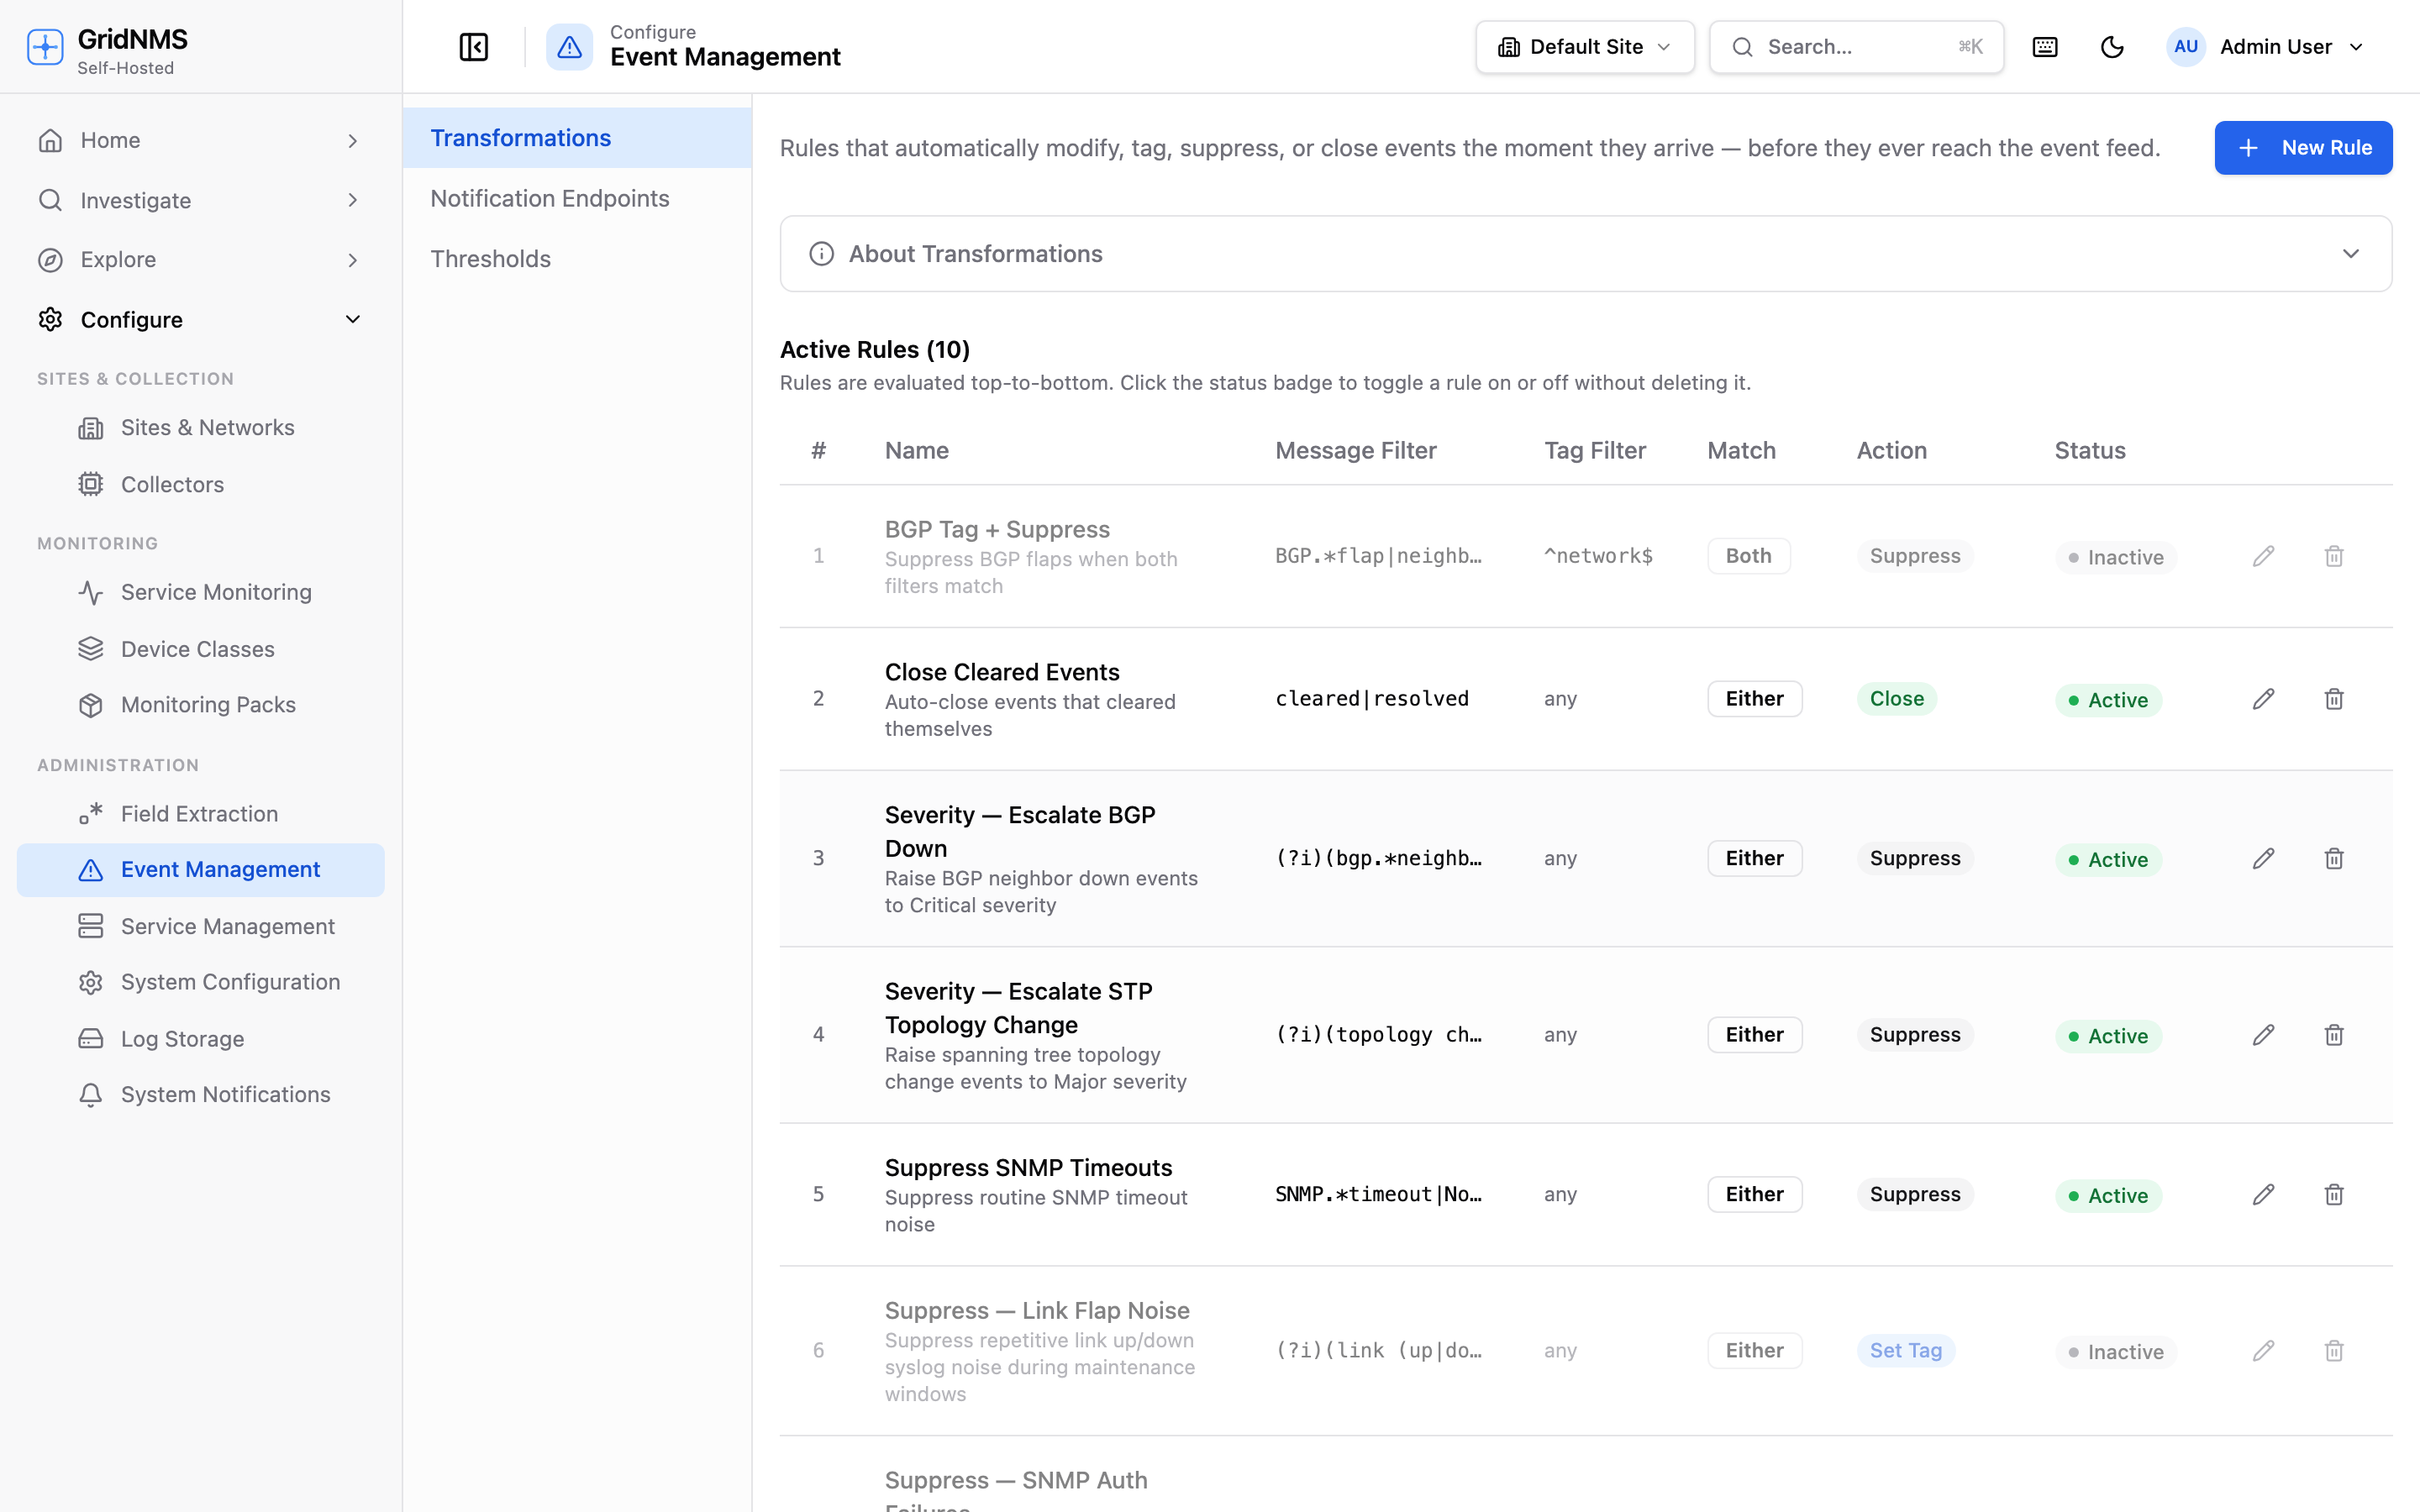Switch to dark mode moon icon

point(2112,47)
